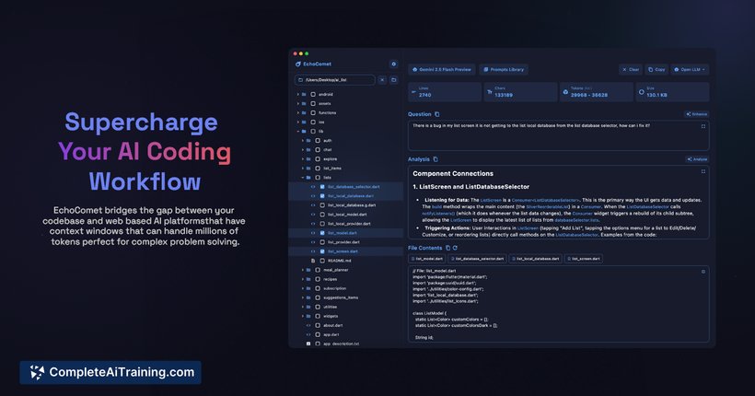Click the Clear button
755x396 pixels.
[631, 70]
